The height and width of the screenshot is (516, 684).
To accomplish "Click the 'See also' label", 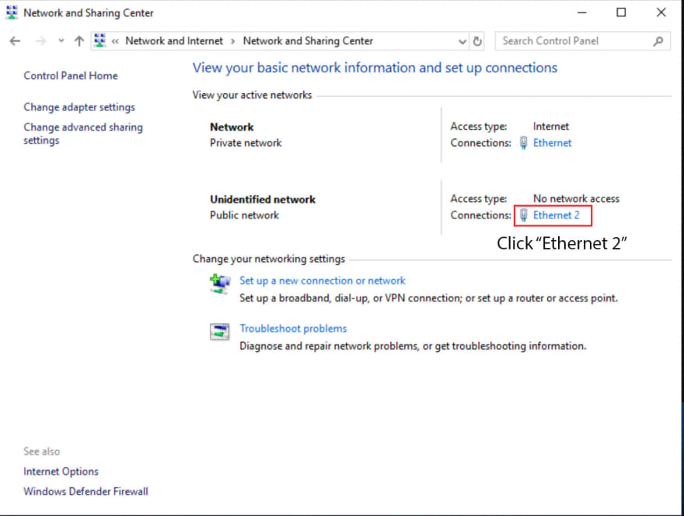I will pyautogui.click(x=42, y=451).
